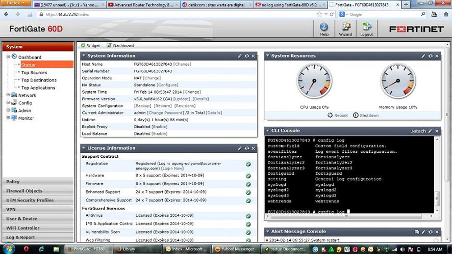Open the Policy menu section
452x254 pixels.
(x=38, y=182)
